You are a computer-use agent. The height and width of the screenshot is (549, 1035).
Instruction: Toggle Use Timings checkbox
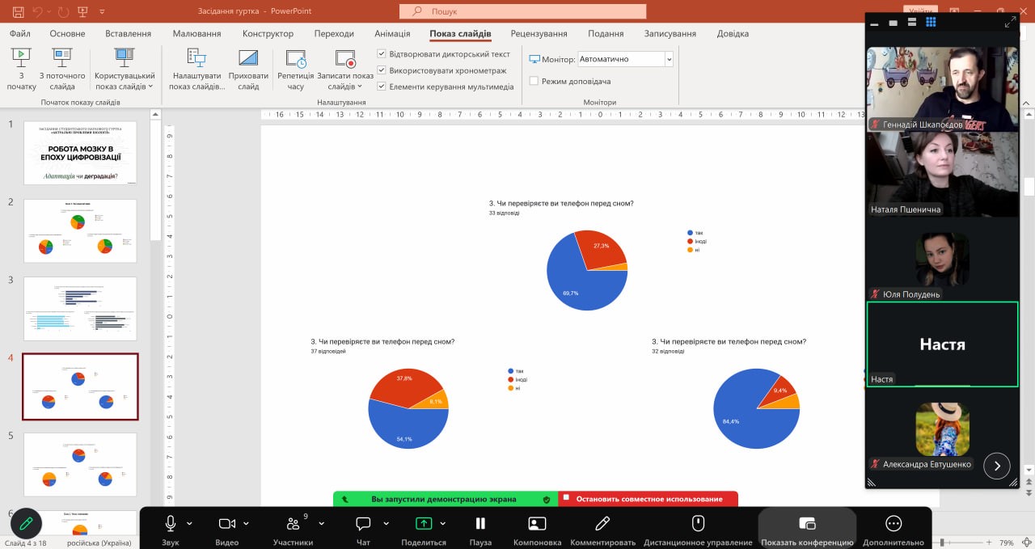pos(382,70)
